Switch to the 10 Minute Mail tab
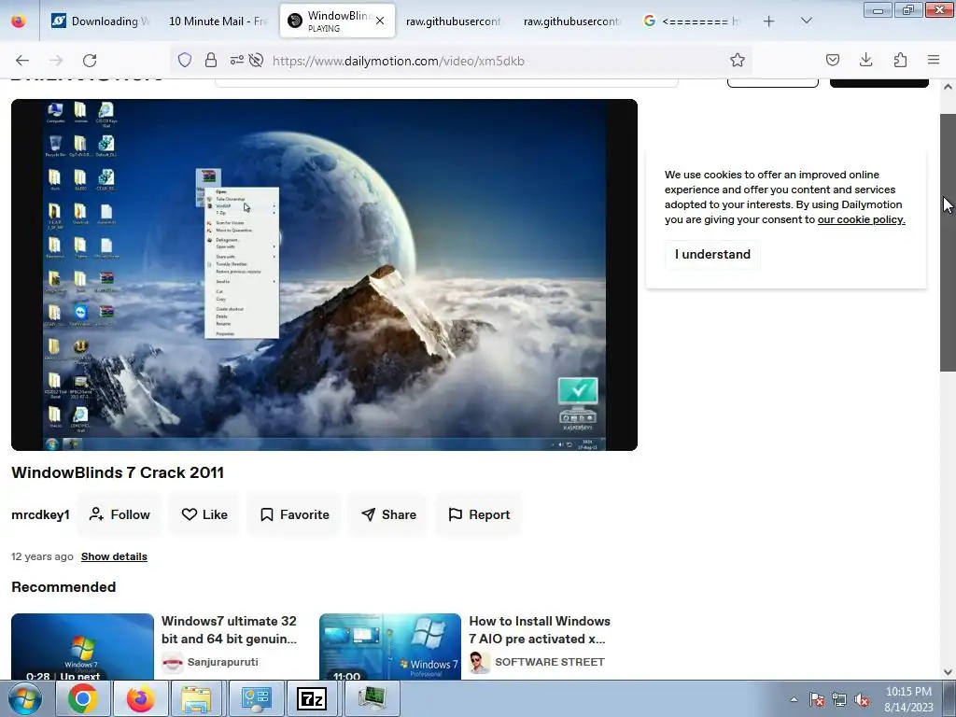This screenshot has height=717, width=956. tap(218, 21)
